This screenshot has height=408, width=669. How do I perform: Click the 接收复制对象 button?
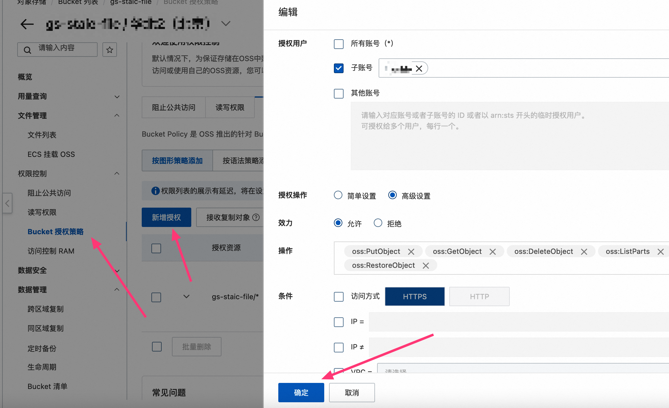coord(230,217)
